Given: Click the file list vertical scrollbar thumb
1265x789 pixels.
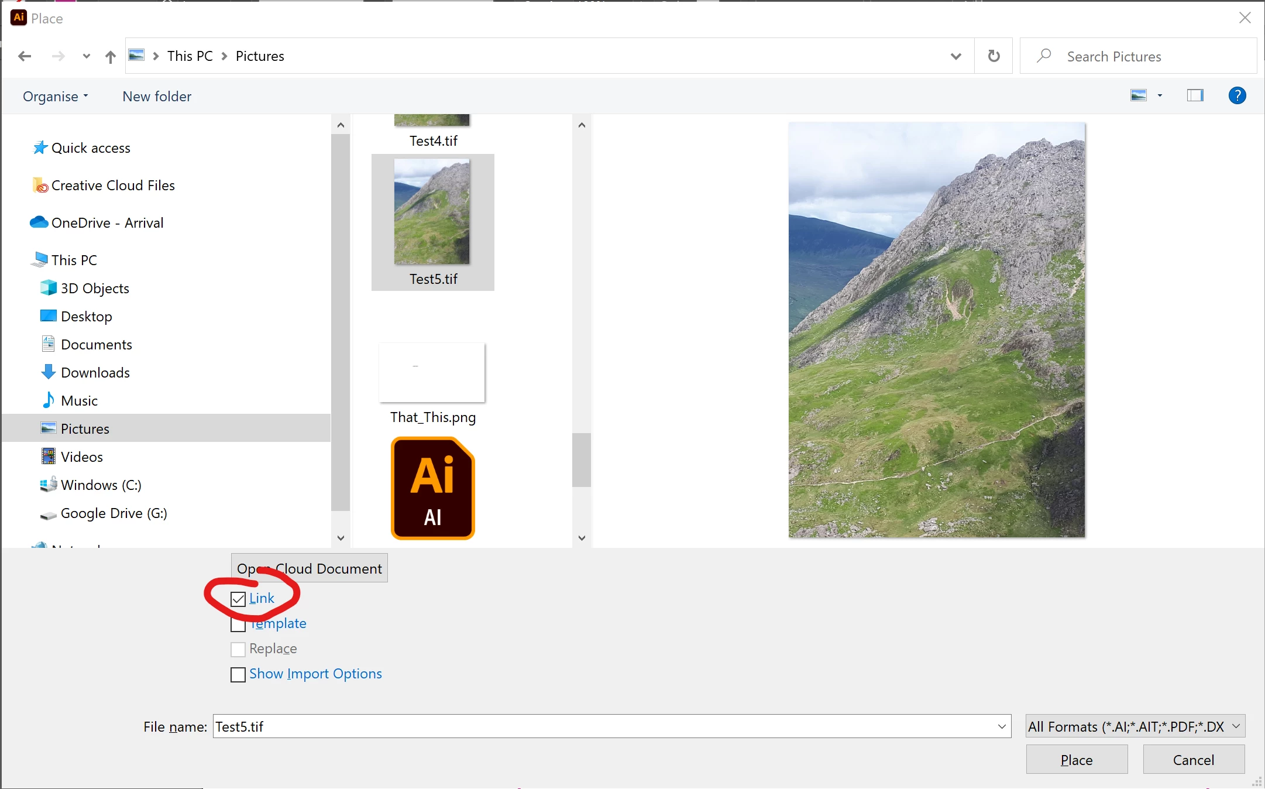Looking at the screenshot, I should coord(581,459).
